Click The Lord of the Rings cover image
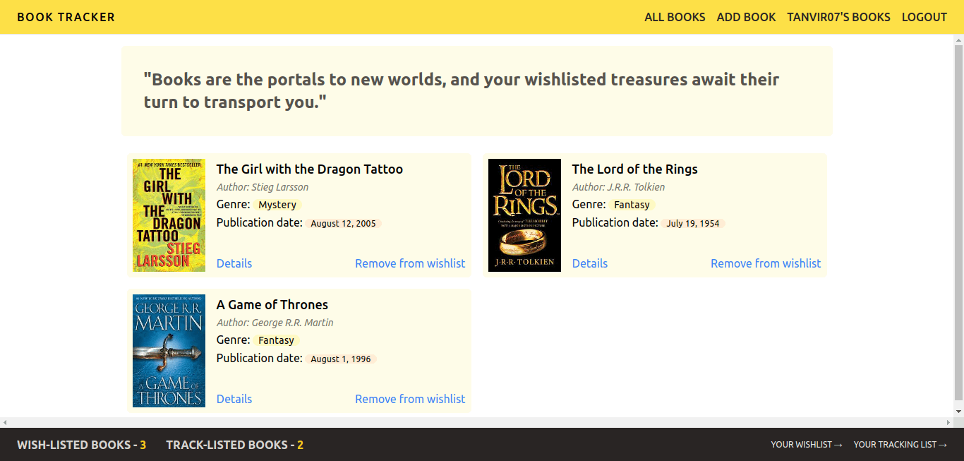 tap(524, 215)
